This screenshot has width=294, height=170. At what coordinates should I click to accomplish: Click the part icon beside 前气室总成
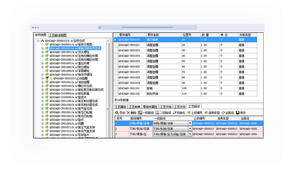(47, 109)
